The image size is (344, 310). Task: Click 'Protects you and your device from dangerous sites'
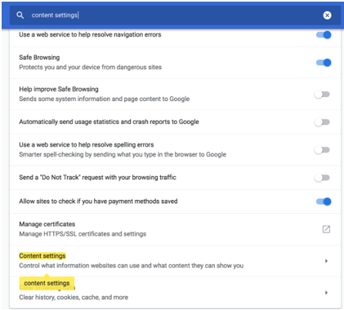tap(90, 67)
